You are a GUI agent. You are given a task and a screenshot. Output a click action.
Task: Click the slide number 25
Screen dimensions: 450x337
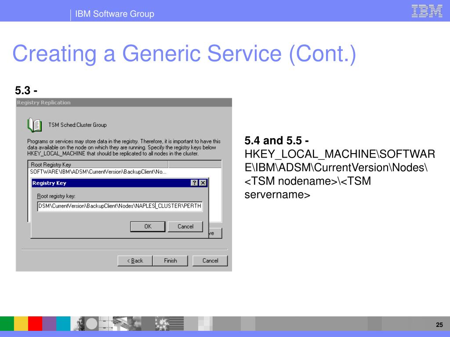coord(439,325)
